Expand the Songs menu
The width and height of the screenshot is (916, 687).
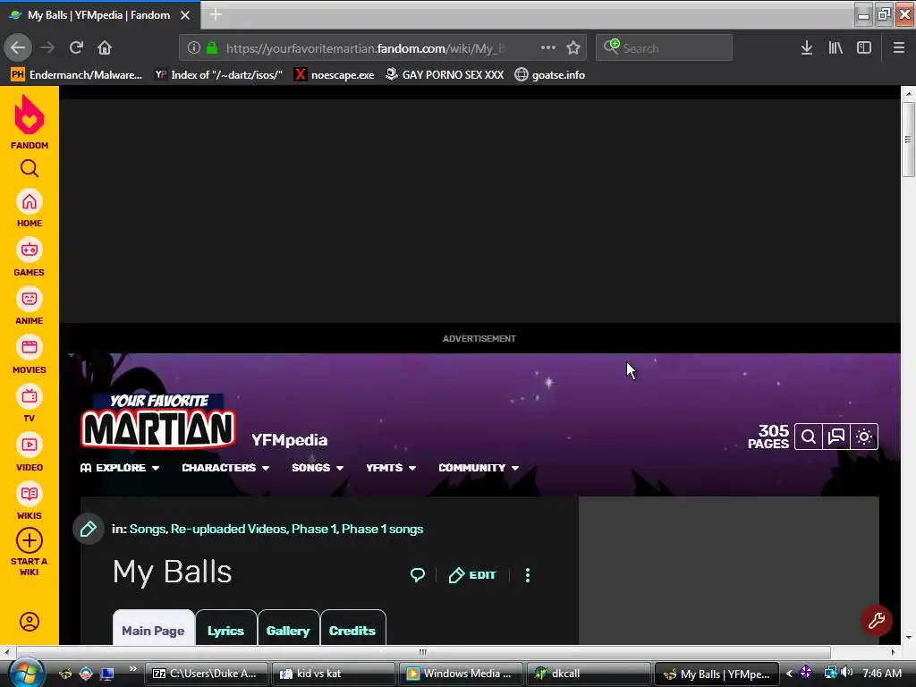click(x=318, y=468)
